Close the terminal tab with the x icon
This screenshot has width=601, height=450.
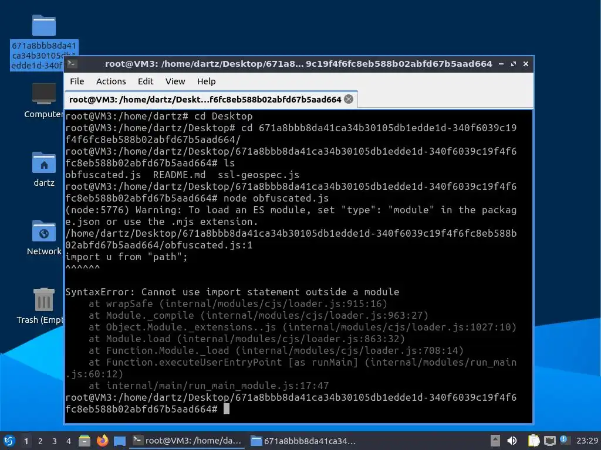(x=349, y=100)
